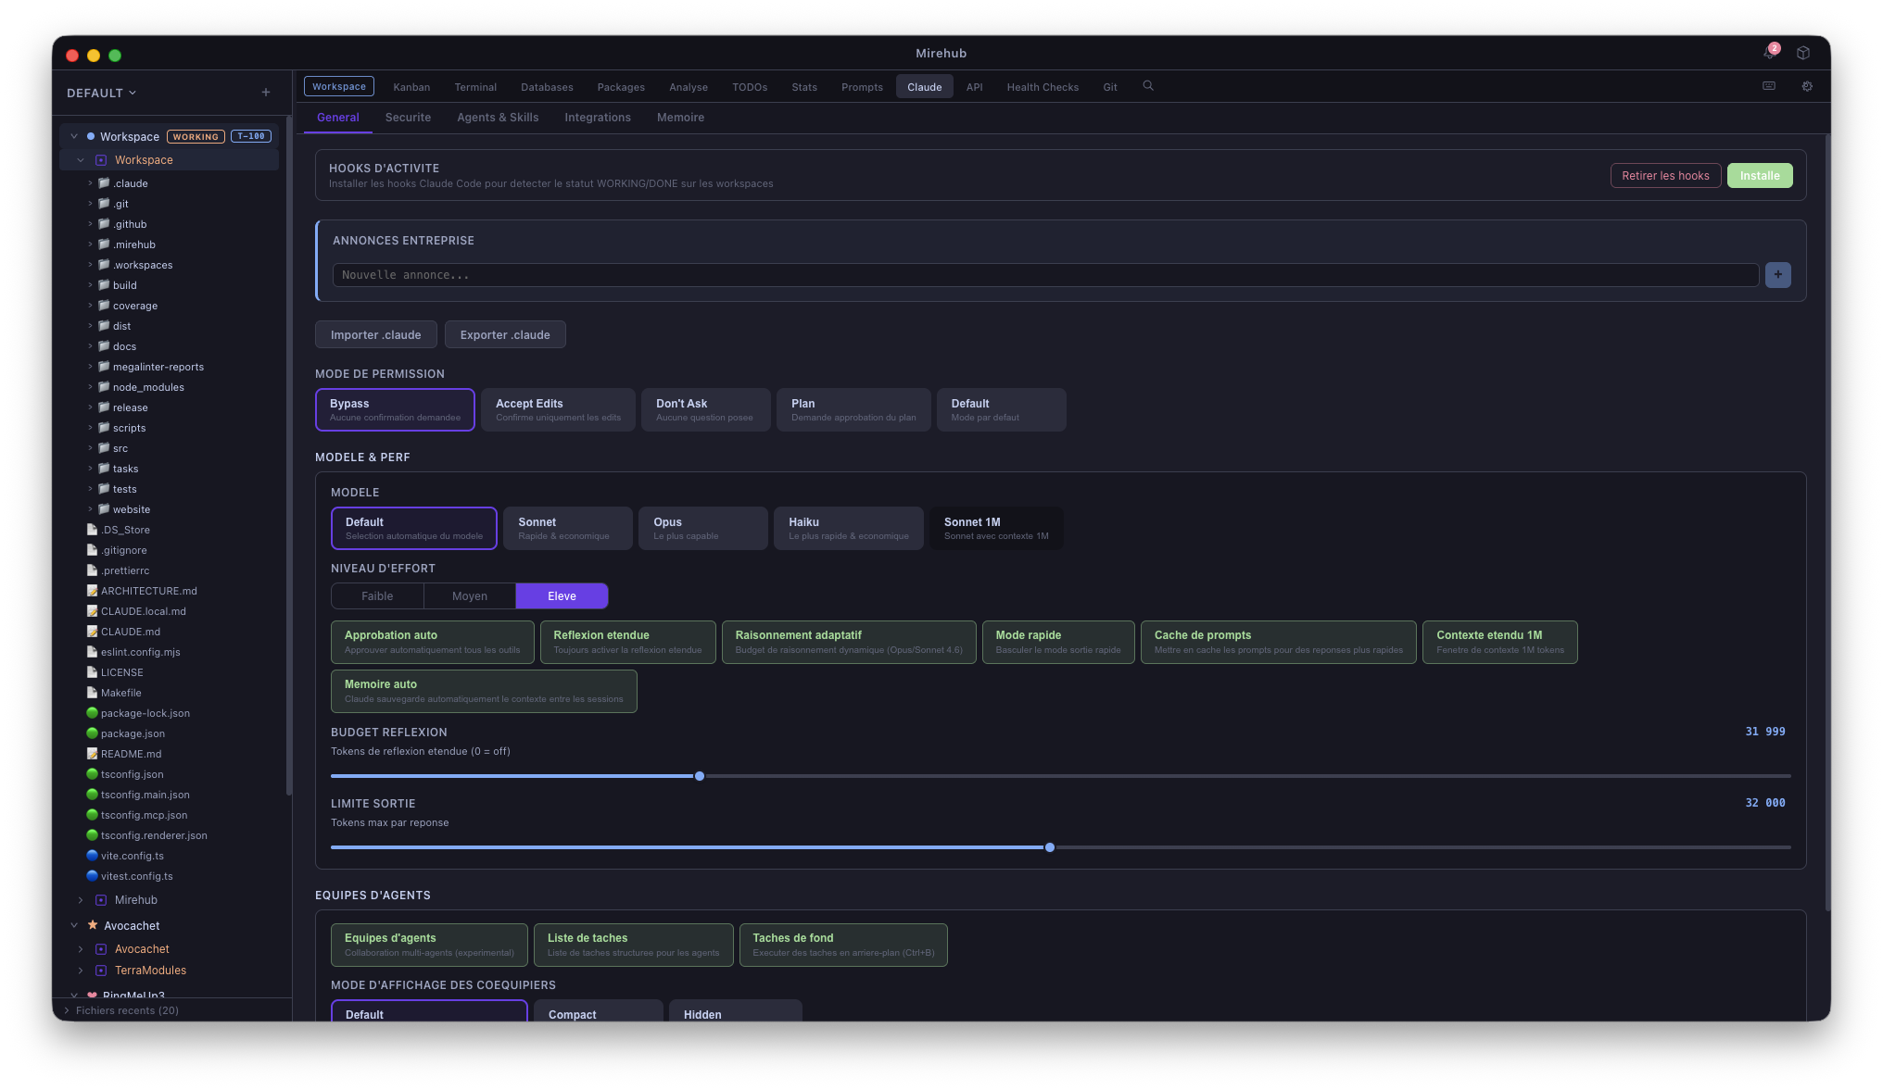Expand the src folder

point(90,448)
